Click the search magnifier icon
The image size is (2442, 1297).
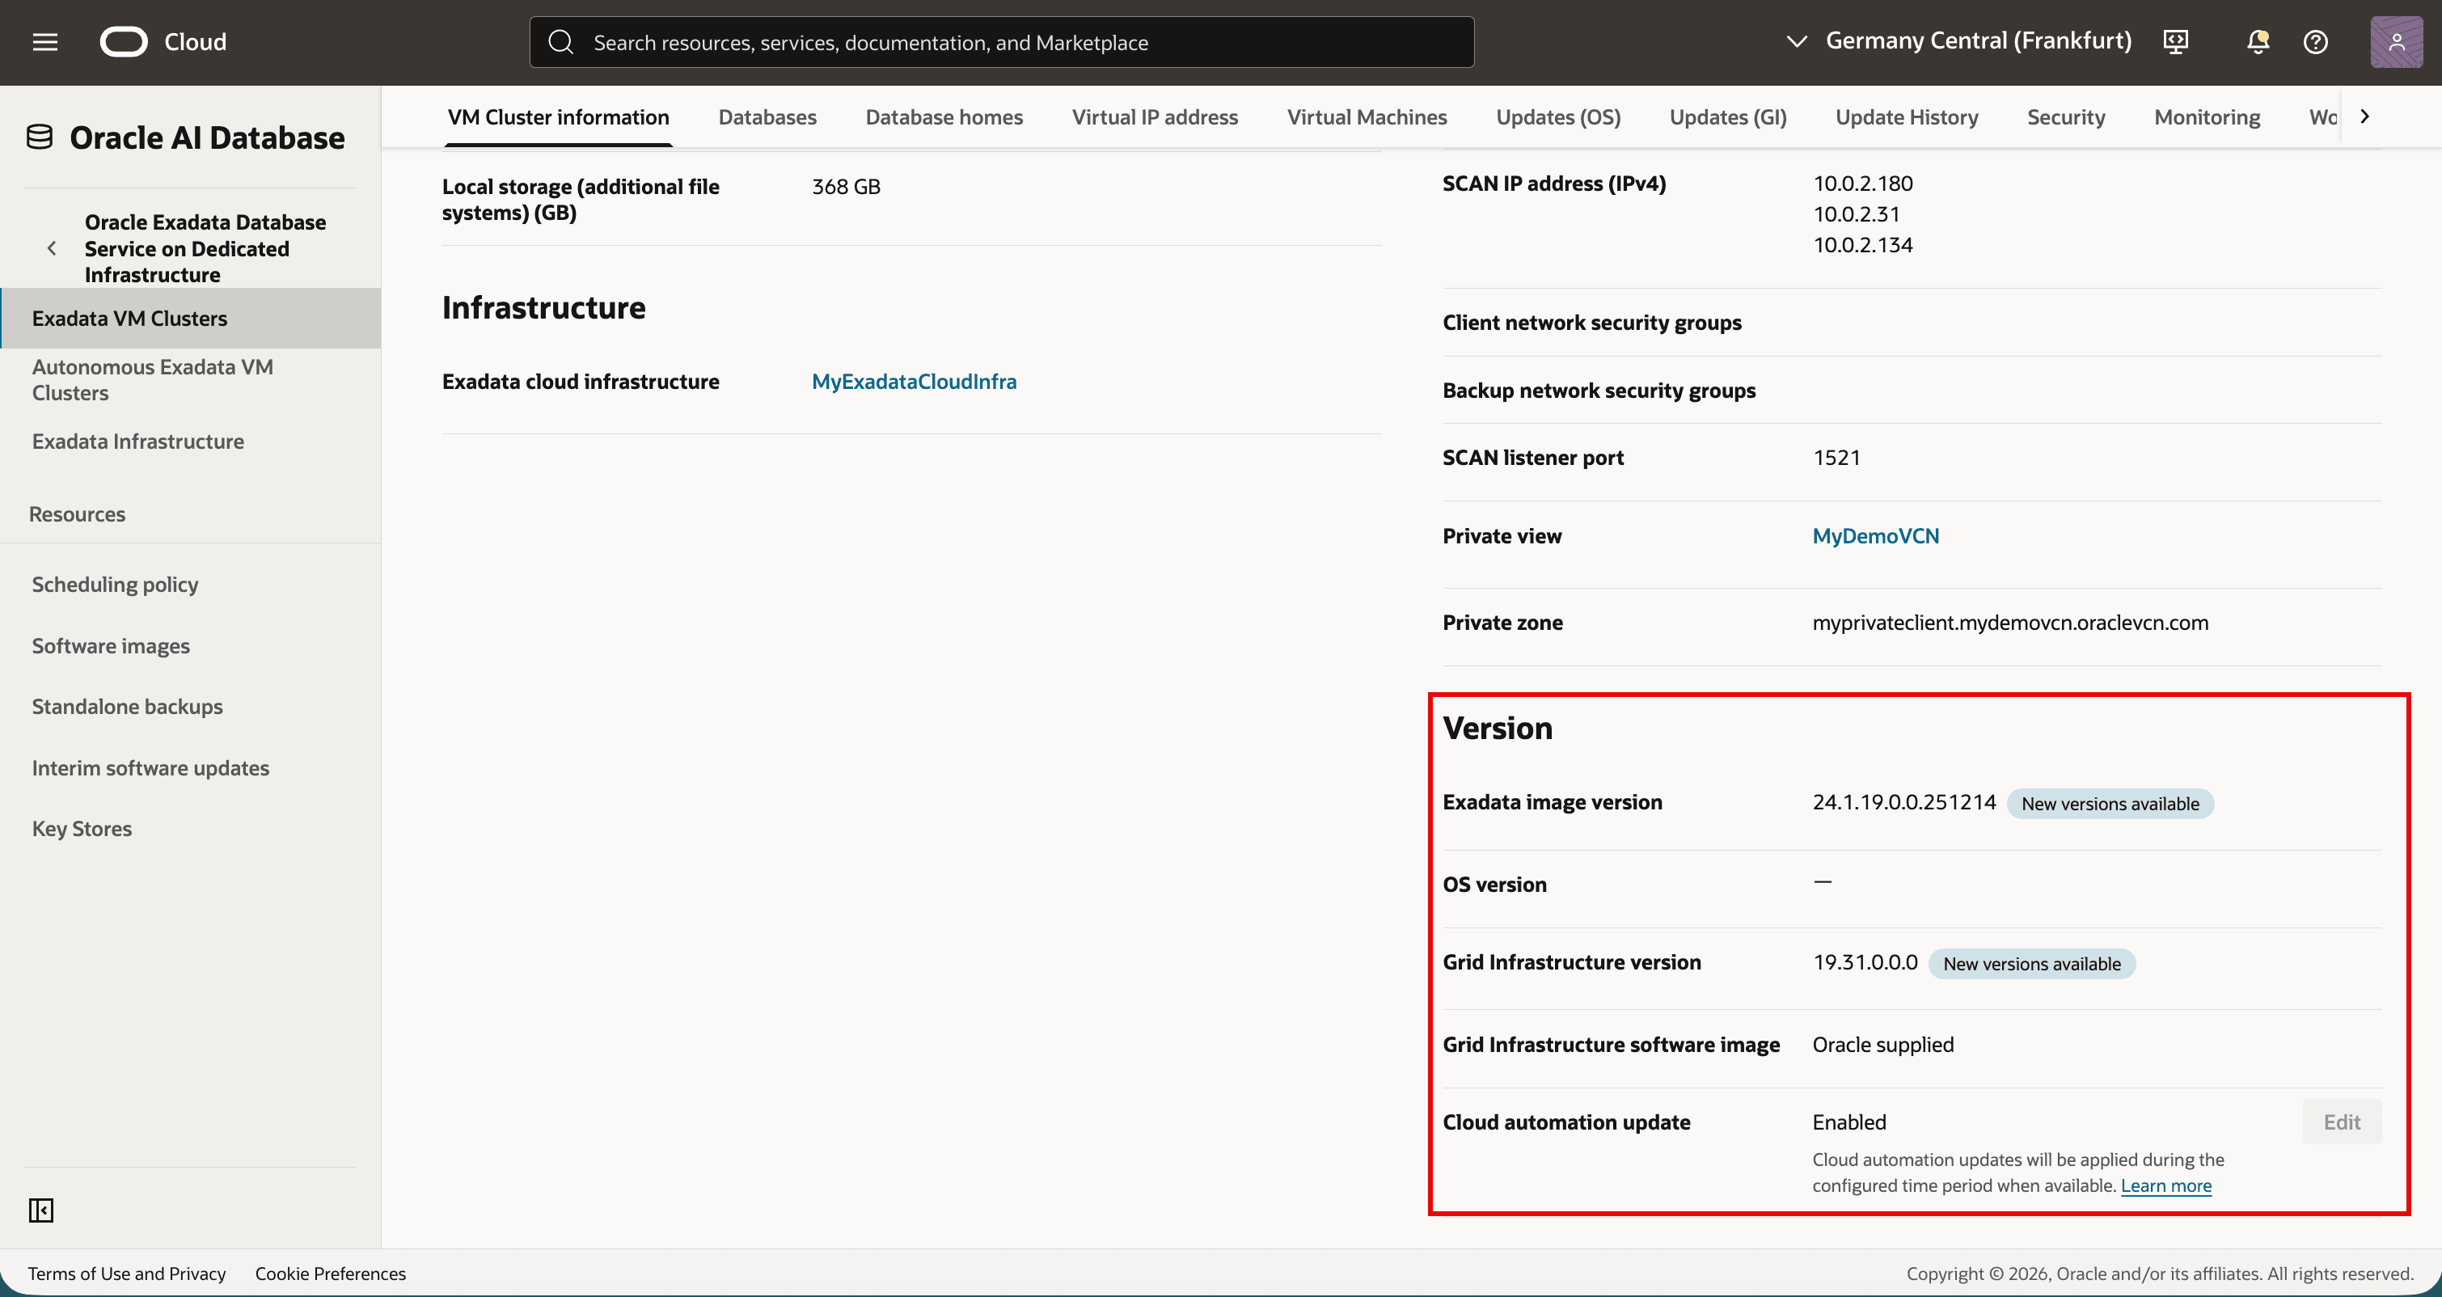[x=561, y=42]
